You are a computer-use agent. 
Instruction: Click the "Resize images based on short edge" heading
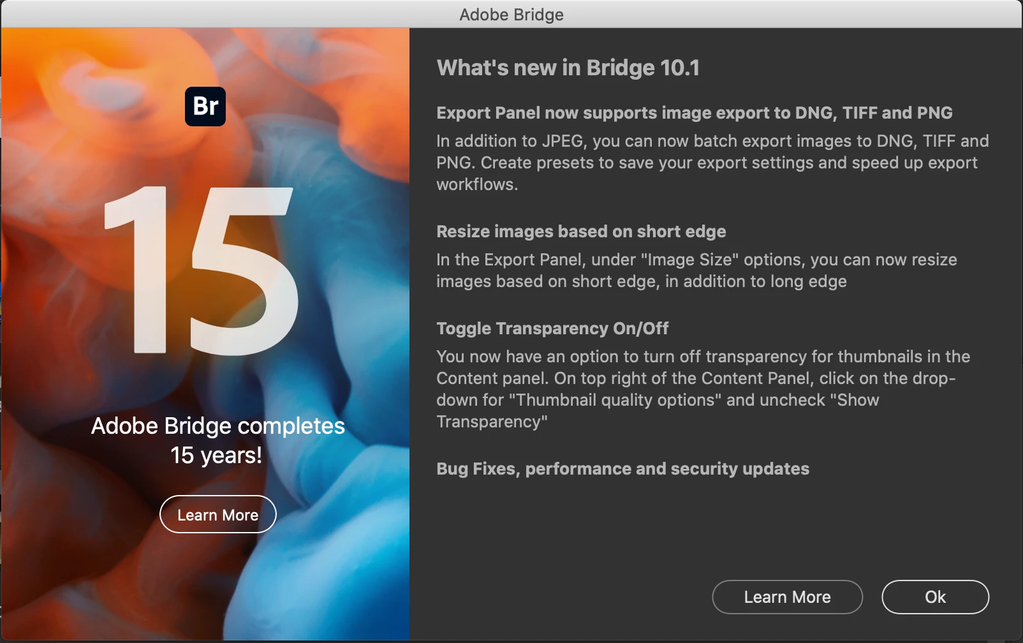click(x=581, y=232)
